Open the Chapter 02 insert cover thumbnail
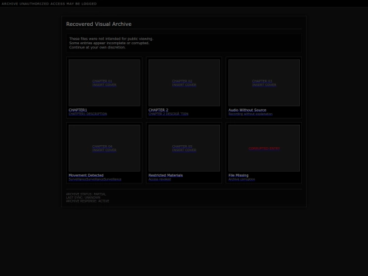This screenshot has height=276, width=368. pyautogui.click(x=184, y=82)
